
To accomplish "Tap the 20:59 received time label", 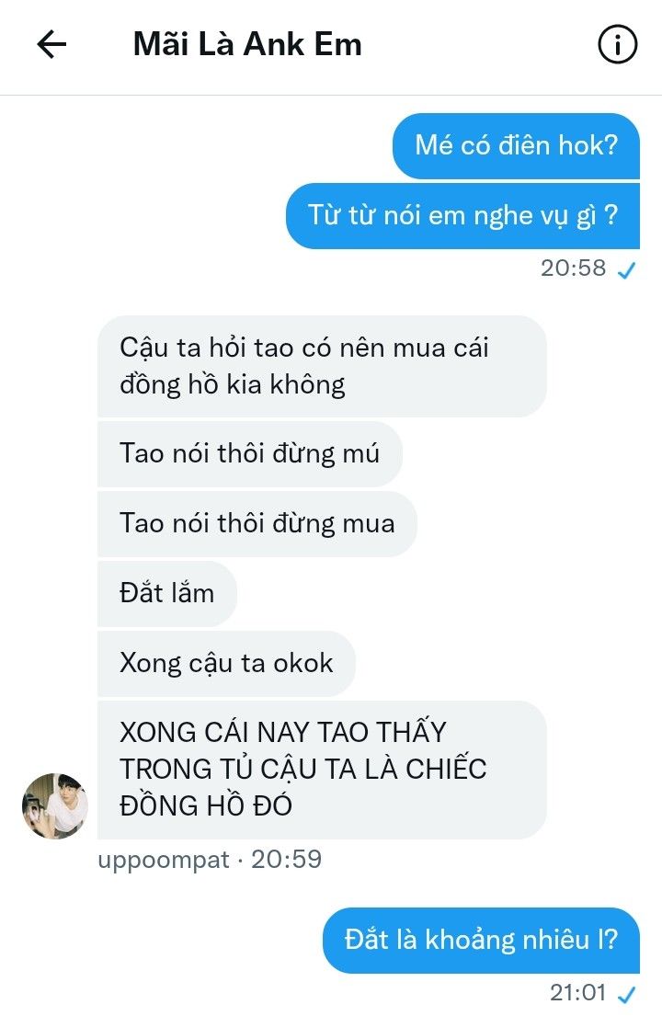I will pos(286,860).
